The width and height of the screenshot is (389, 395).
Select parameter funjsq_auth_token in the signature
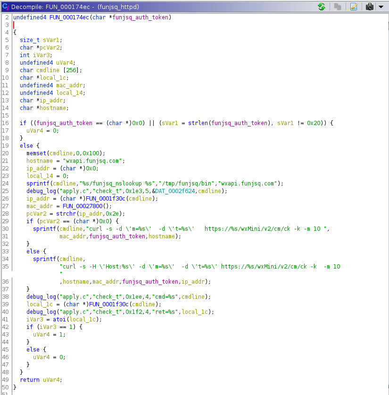coord(140,17)
